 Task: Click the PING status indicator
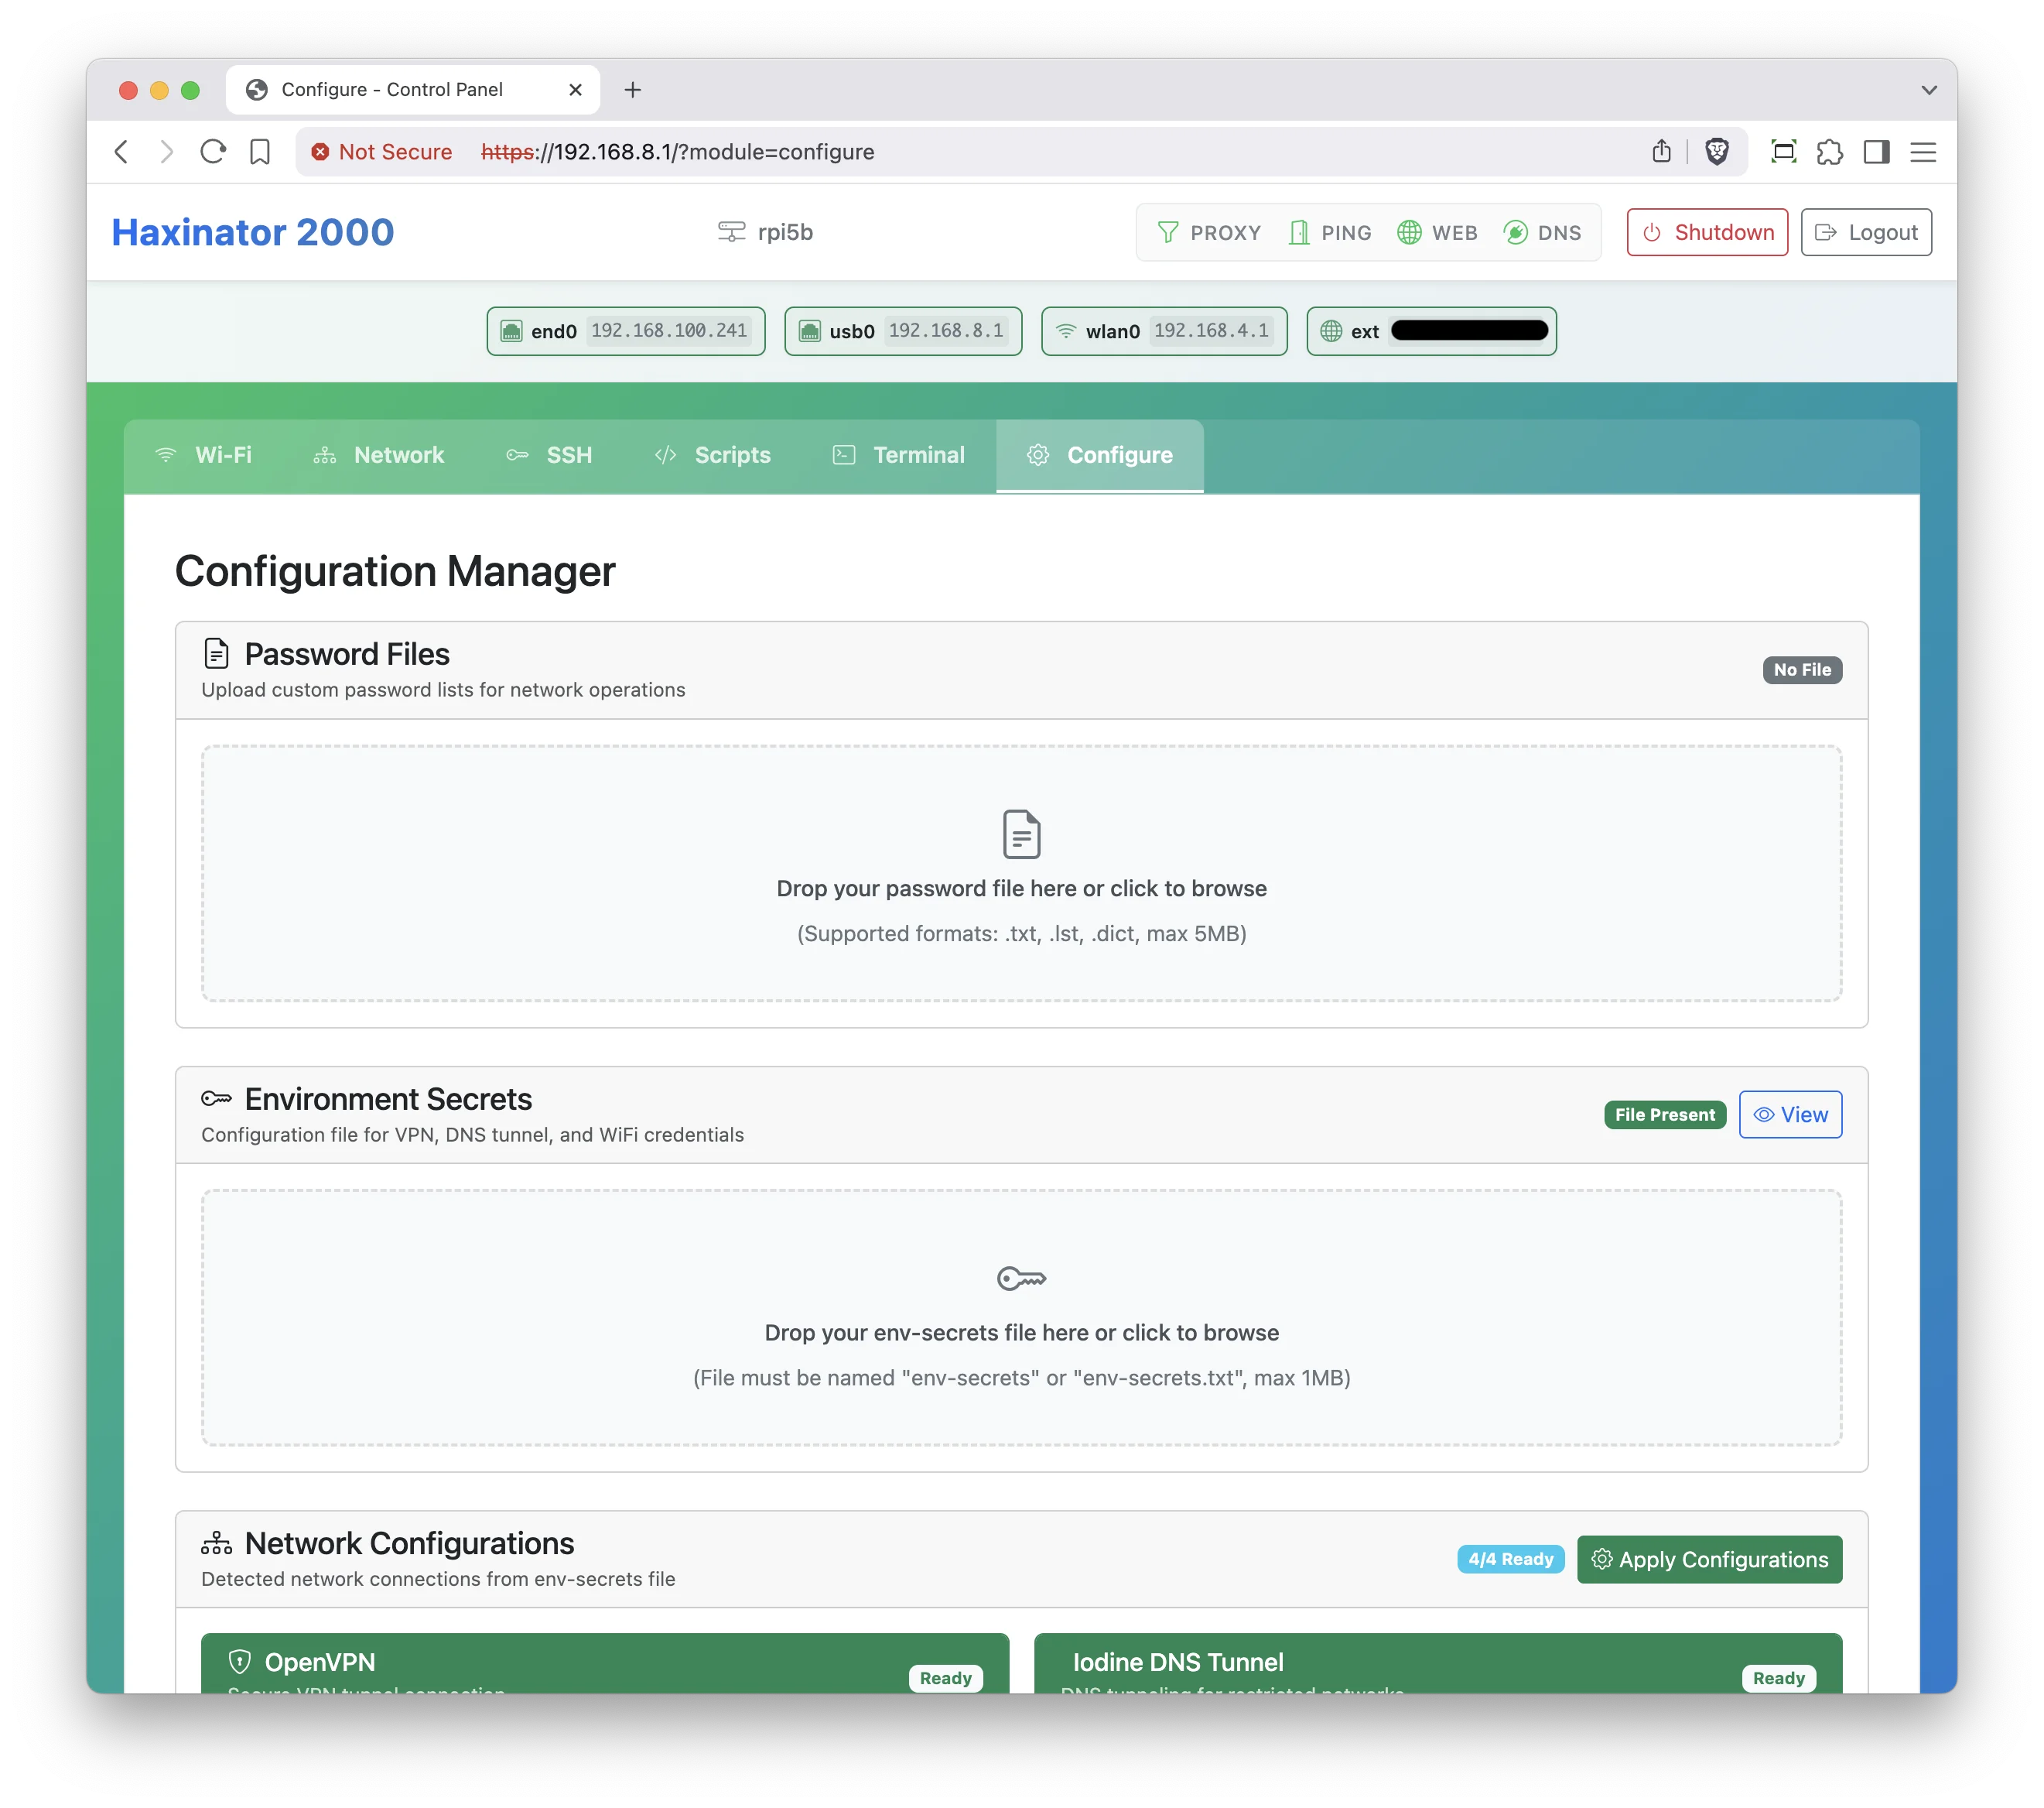coord(1329,233)
